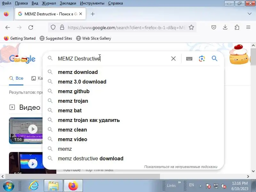Open Windows Start menu orb

(x=8, y=186)
